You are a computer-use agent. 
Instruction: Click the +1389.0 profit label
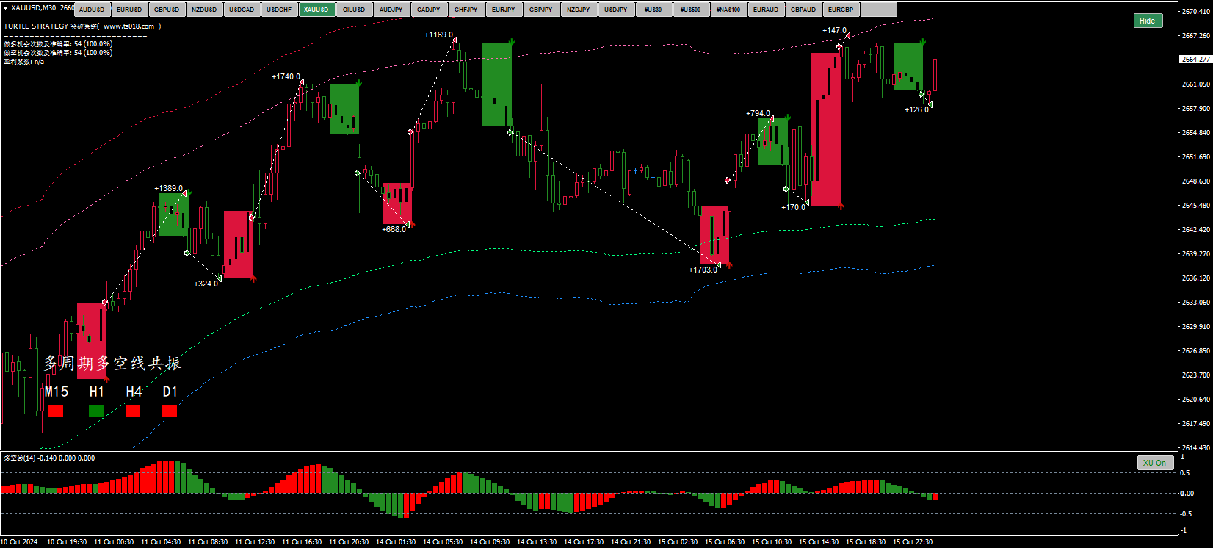pos(168,188)
